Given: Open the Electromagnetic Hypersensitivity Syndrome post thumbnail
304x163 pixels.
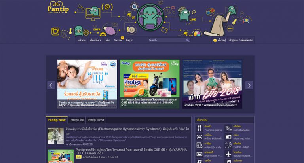Looking at the screenshot, I should tap(56, 136).
